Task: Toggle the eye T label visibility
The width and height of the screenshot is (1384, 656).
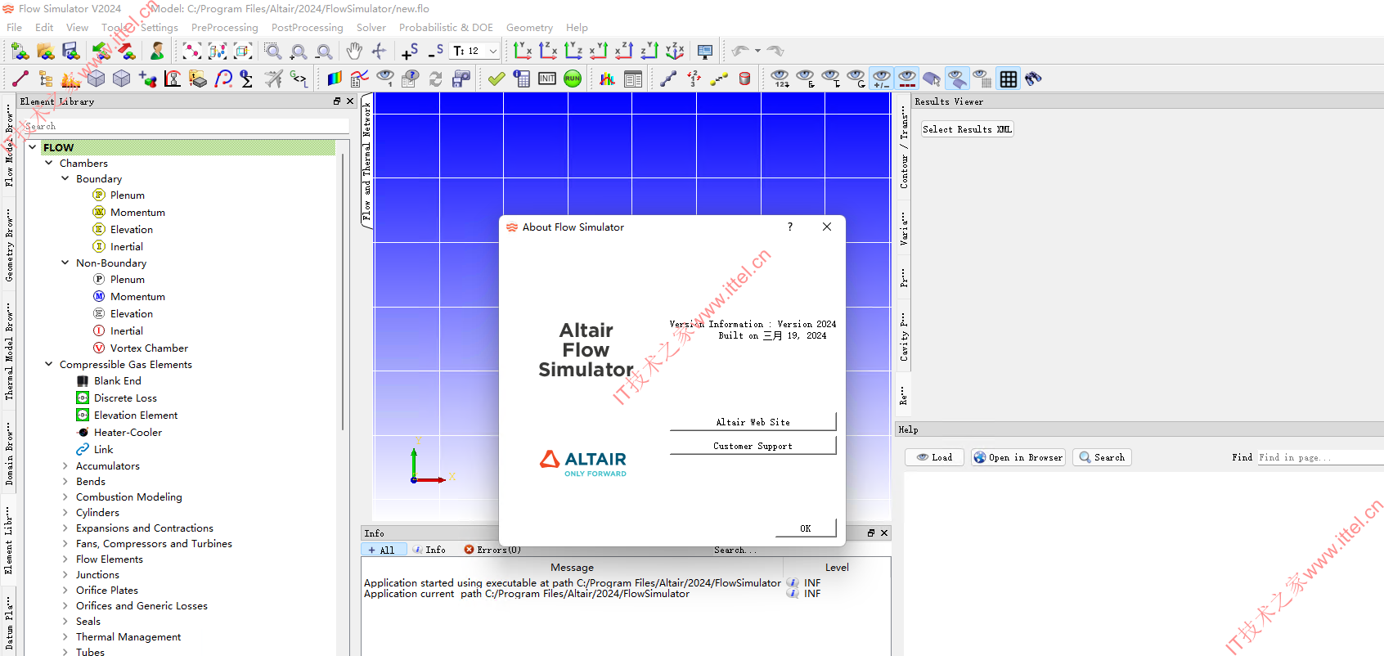Action: (831, 79)
